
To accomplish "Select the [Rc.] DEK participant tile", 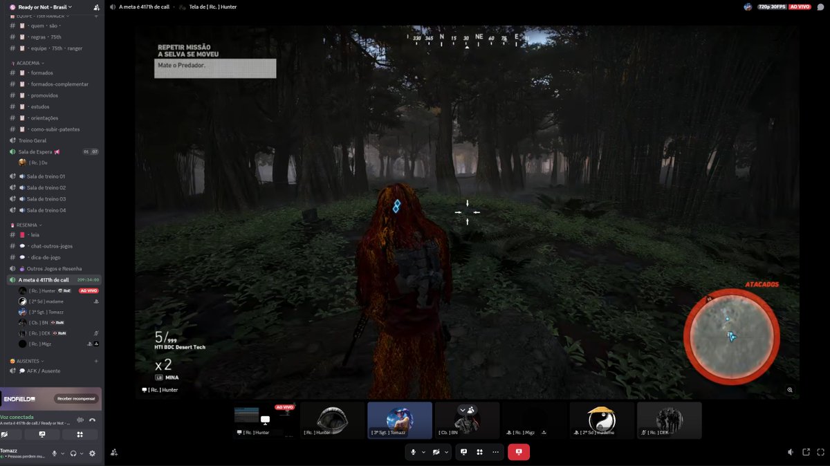I will 669,420.
